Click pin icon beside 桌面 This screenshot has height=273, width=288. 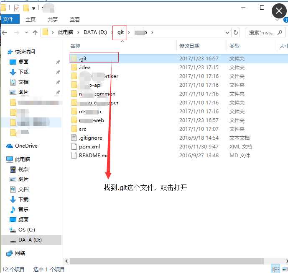tap(58, 62)
